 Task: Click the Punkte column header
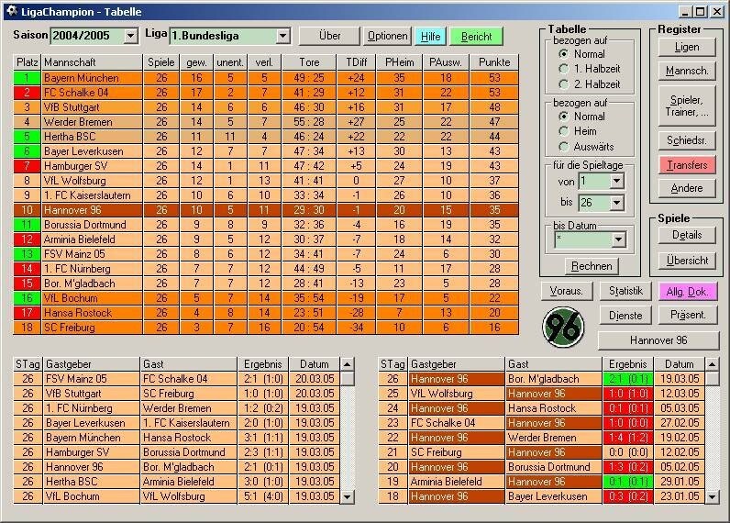[494, 62]
